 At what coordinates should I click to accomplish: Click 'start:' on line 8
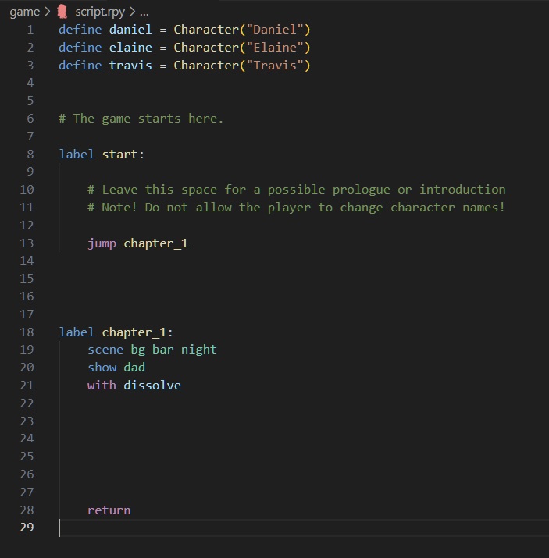123,154
